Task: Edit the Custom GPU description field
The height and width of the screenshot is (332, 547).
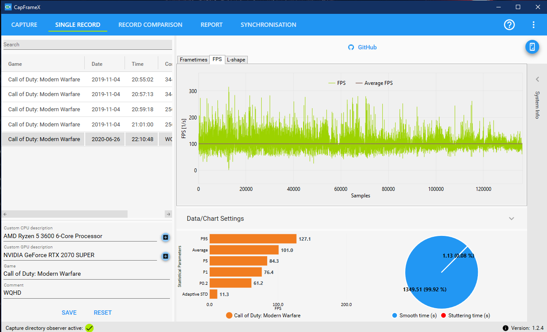Action: click(80, 255)
